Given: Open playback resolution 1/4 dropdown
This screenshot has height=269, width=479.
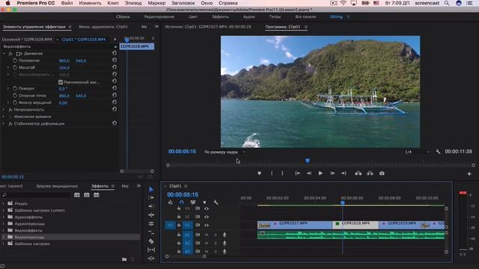Looking at the screenshot, I should (x=417, y=152).
